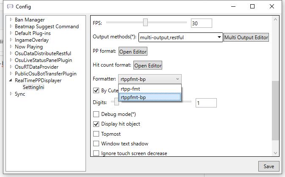Collapse the RealTimePPDisplayer node arrow
Image resolution: width=285 pixels, height=177 pixels.
coord(11,80)
